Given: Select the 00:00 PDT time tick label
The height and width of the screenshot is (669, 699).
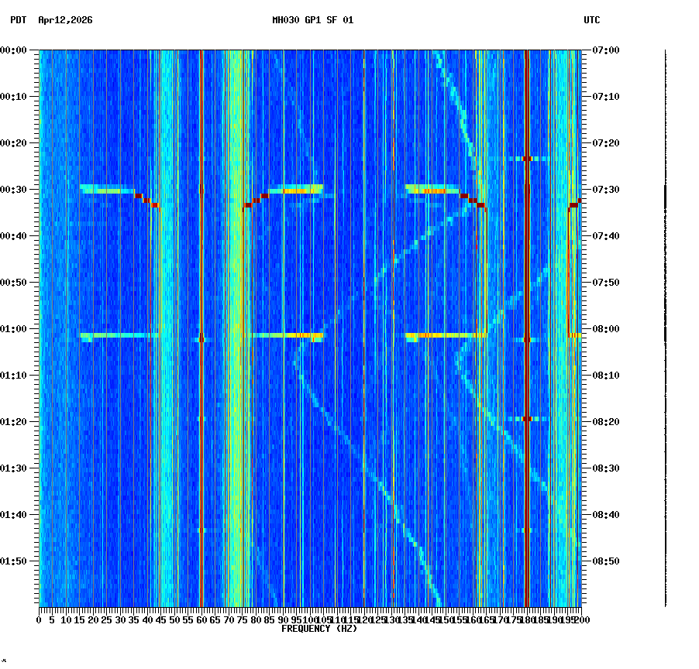Looking at the screenshot, I should [14, 50].
